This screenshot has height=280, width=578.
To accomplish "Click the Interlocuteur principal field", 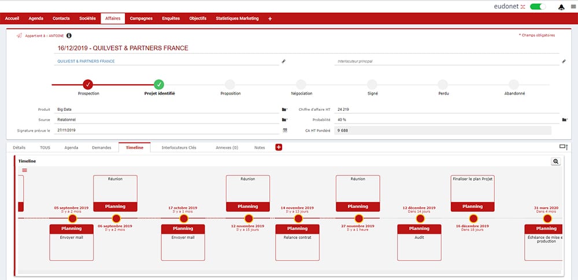I will (x=446, y=61).
